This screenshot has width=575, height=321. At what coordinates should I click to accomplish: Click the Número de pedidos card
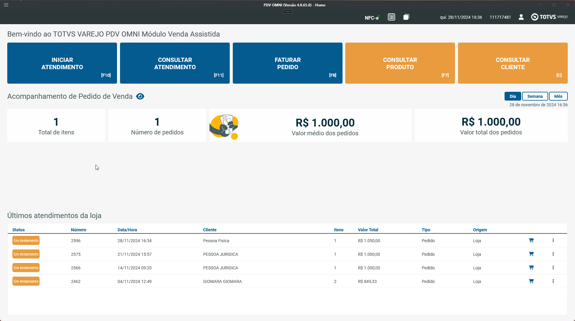coord(157,125)
